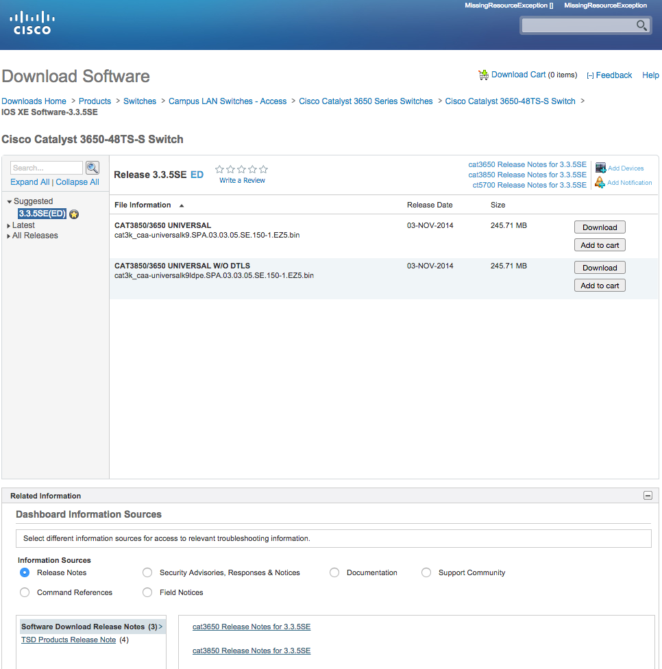Expand the All Releases tree node
Image resolution: width=662 pixels, height=669 pixels.
tap(8, 236)
